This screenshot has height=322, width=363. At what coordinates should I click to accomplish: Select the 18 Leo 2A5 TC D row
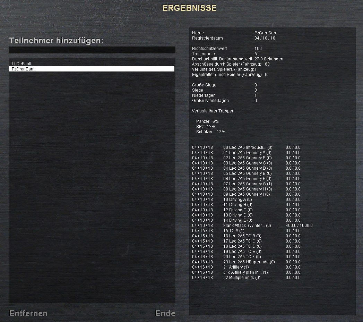click(x=242, y=246)
